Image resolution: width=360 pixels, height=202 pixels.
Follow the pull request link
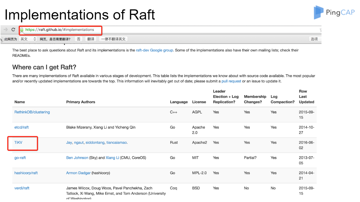click(231, 81)
